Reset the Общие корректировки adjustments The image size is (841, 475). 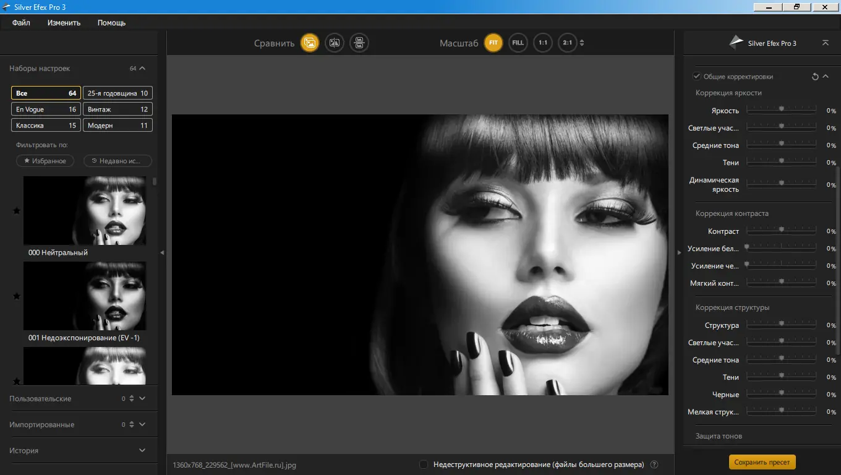(x=815, y=77)
